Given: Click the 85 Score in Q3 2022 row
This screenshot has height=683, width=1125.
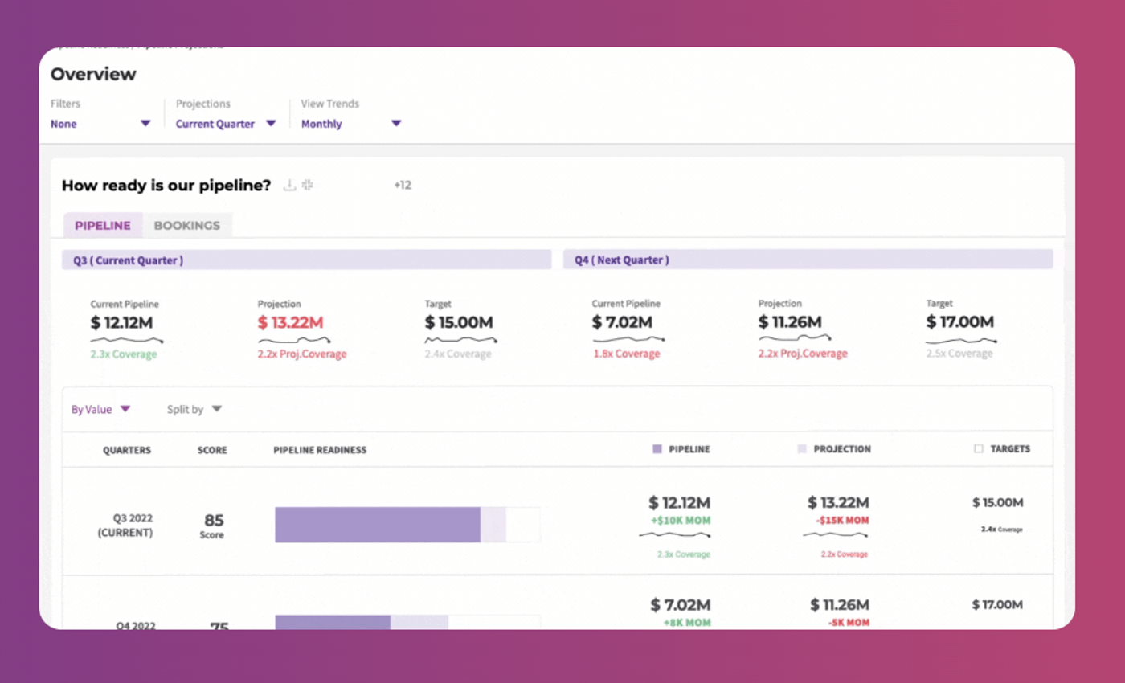Looking at the screenshot, I should pyautogui.click(x=213, y=525).
